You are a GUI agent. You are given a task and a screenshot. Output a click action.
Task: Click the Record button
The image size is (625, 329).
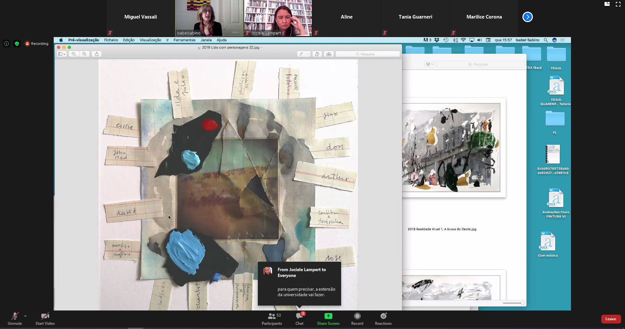[357, 319]
